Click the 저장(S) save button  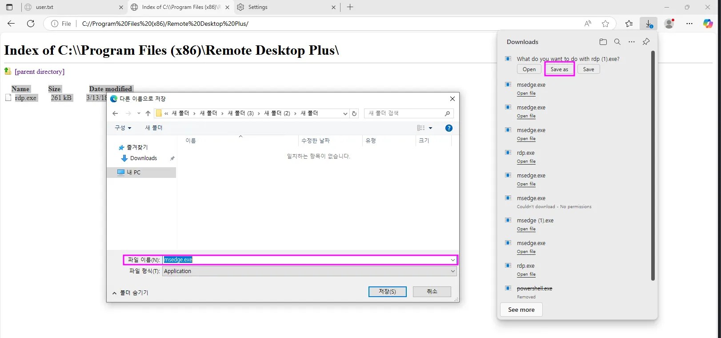tap(388, 291)
